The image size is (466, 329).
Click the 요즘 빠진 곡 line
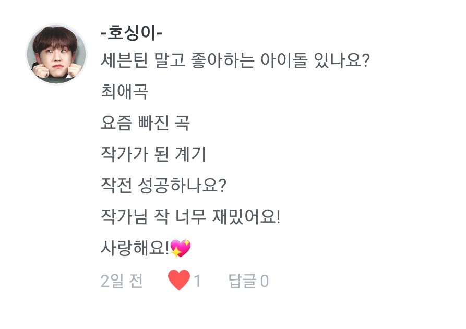[145, 124]
